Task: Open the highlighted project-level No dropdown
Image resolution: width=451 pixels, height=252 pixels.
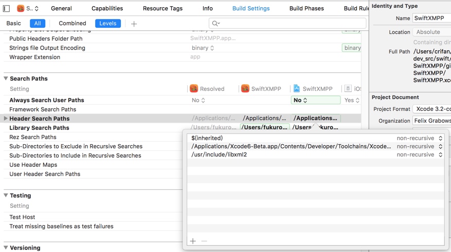Action: tap(316, 100)
